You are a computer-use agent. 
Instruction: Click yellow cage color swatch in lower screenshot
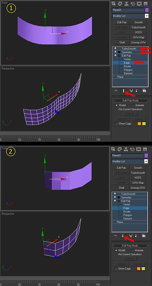click(x=143, y=269)
